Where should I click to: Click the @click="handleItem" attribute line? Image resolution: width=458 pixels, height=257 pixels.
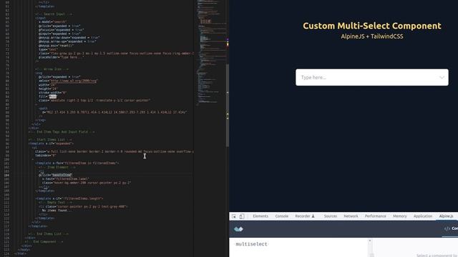[x=55, y=175]
